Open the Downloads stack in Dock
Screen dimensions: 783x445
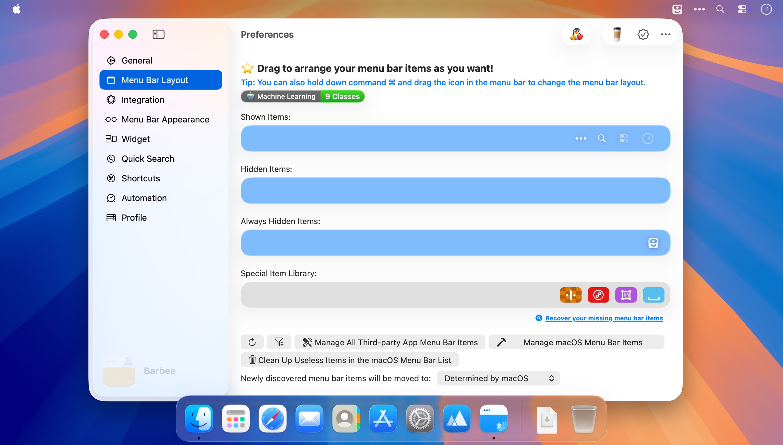click(547, 420)
